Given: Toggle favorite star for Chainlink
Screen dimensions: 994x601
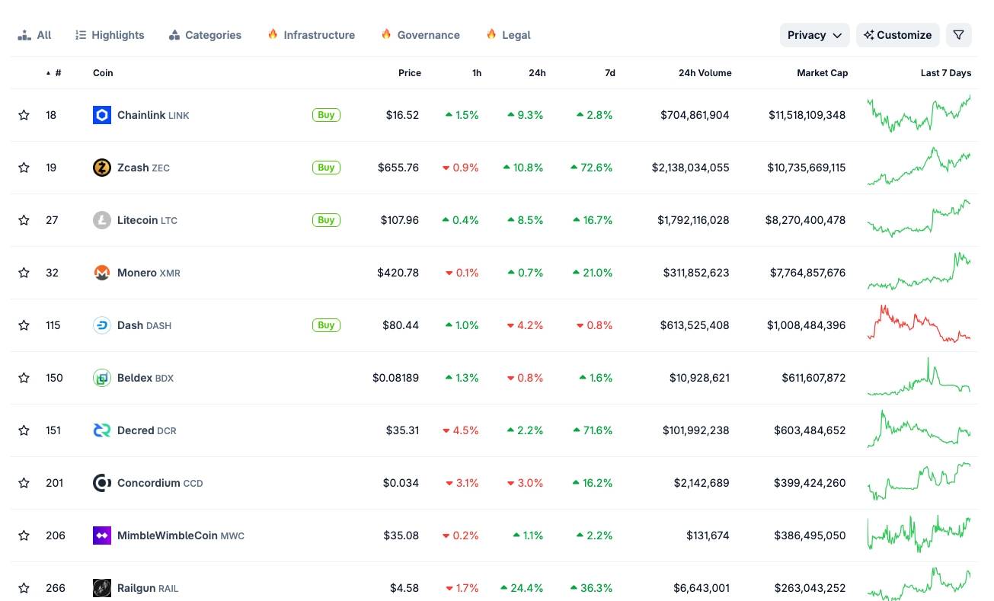Looking at the screenshot, I should point(24,115).
